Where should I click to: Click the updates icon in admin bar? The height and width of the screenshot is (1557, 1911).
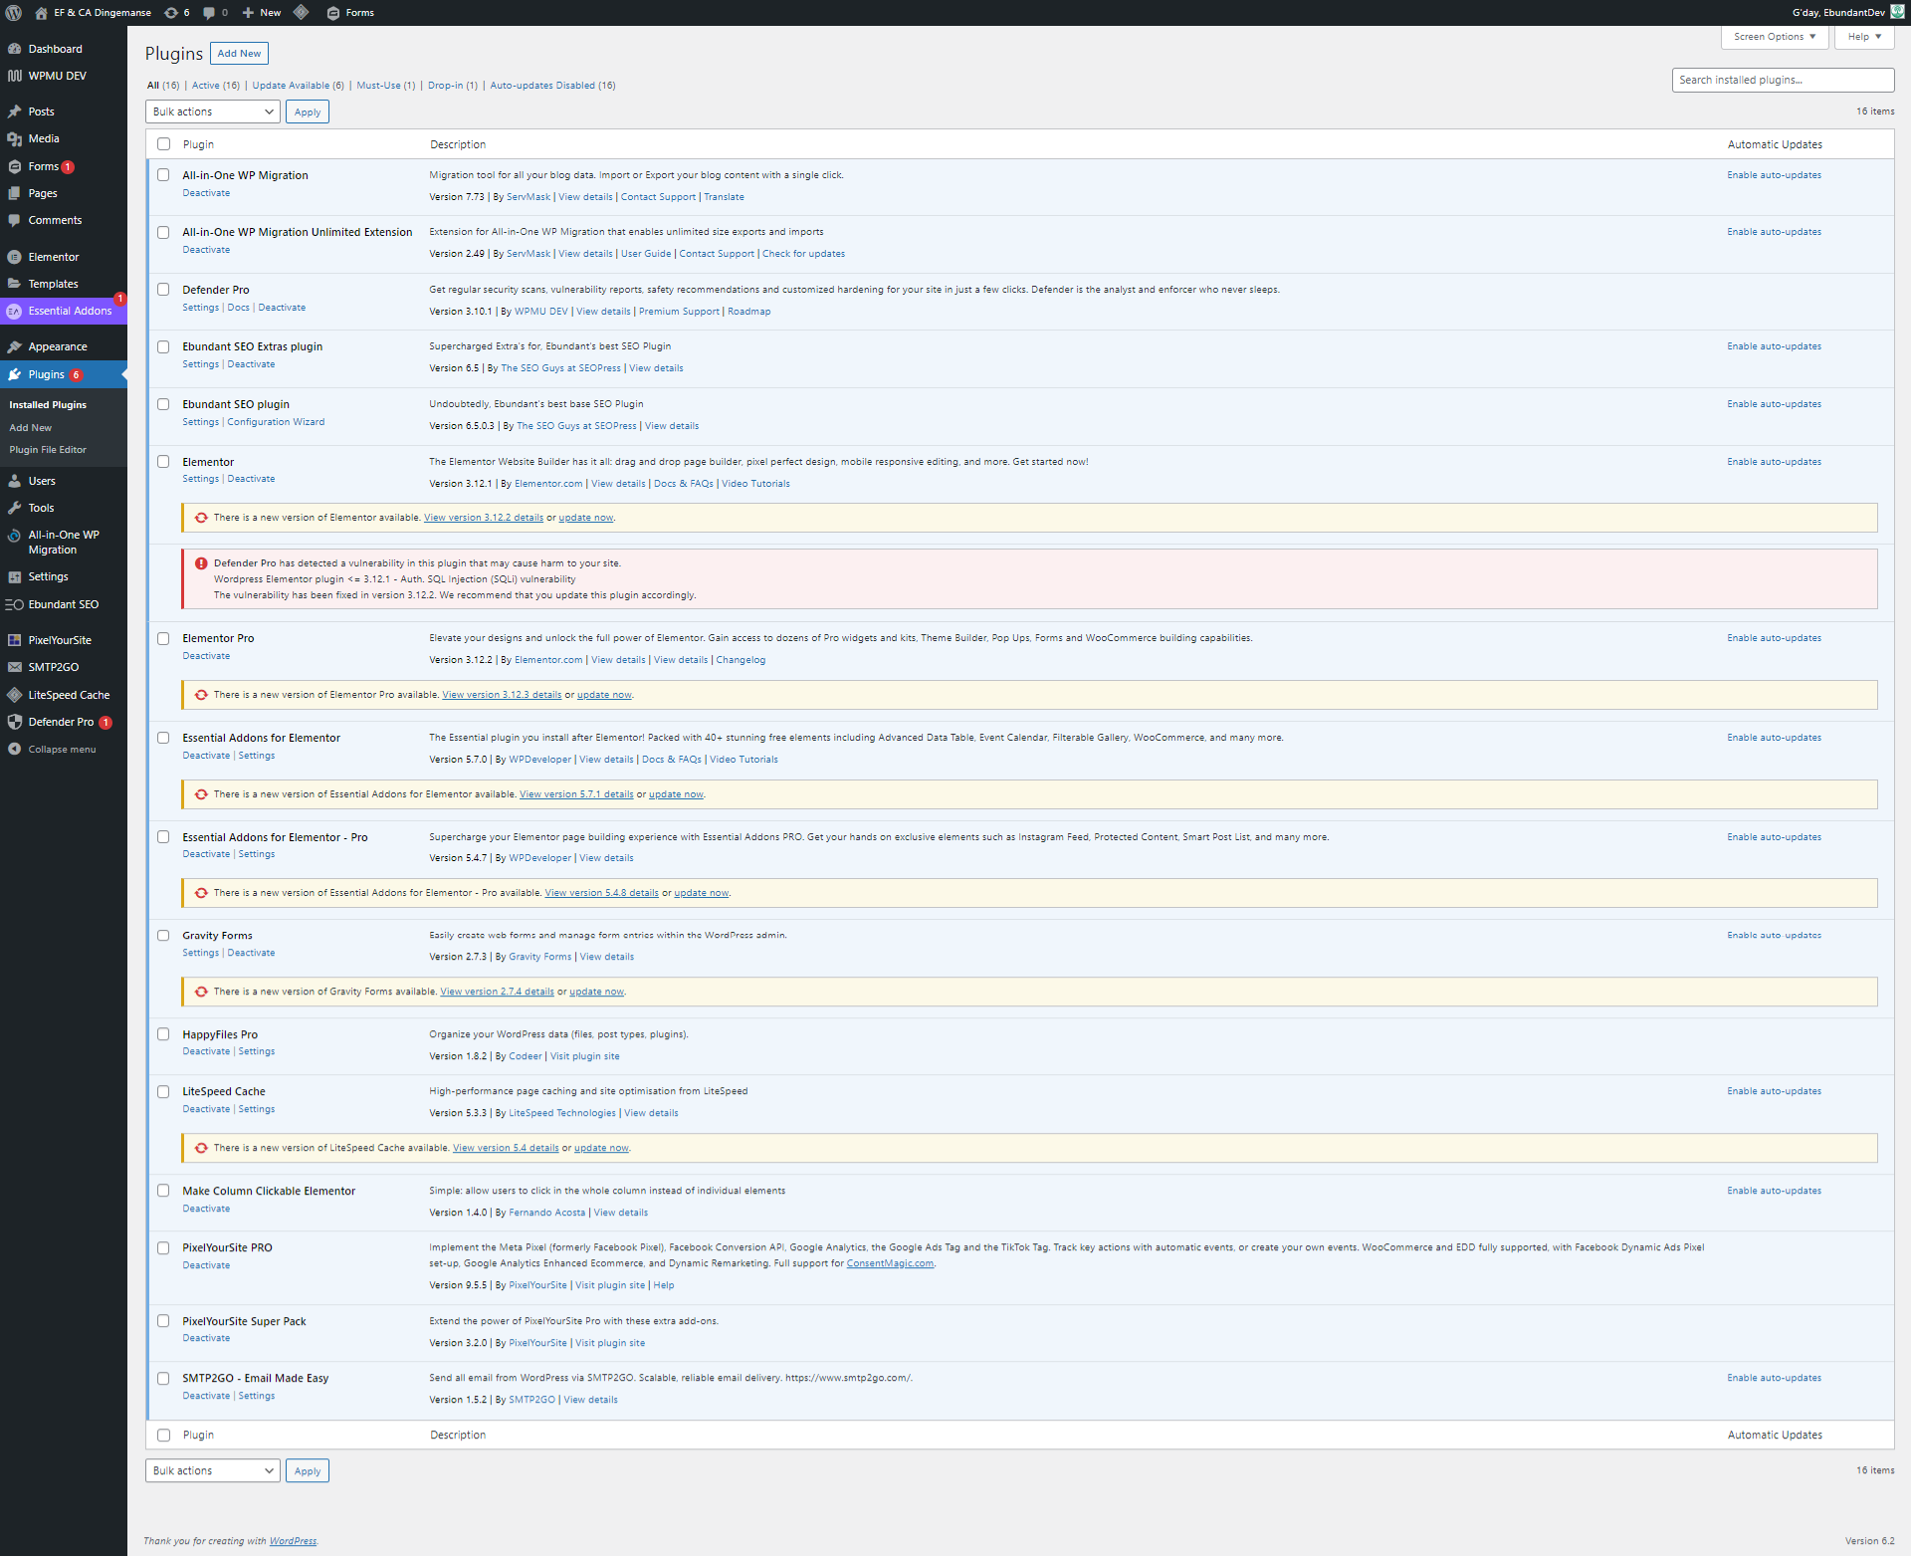pos(171,13)
